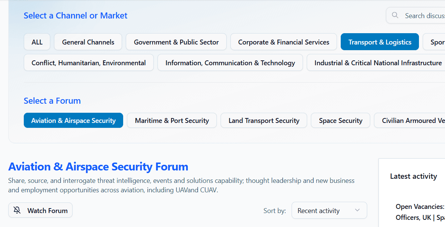Screen dimensions: 445x227
Task: Select the ALL channels filter
Action: (37, 41)
